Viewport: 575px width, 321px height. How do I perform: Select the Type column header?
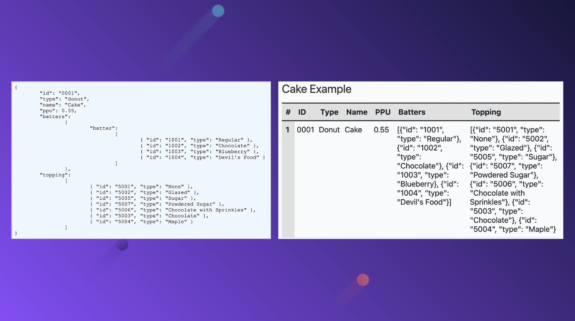329,112
